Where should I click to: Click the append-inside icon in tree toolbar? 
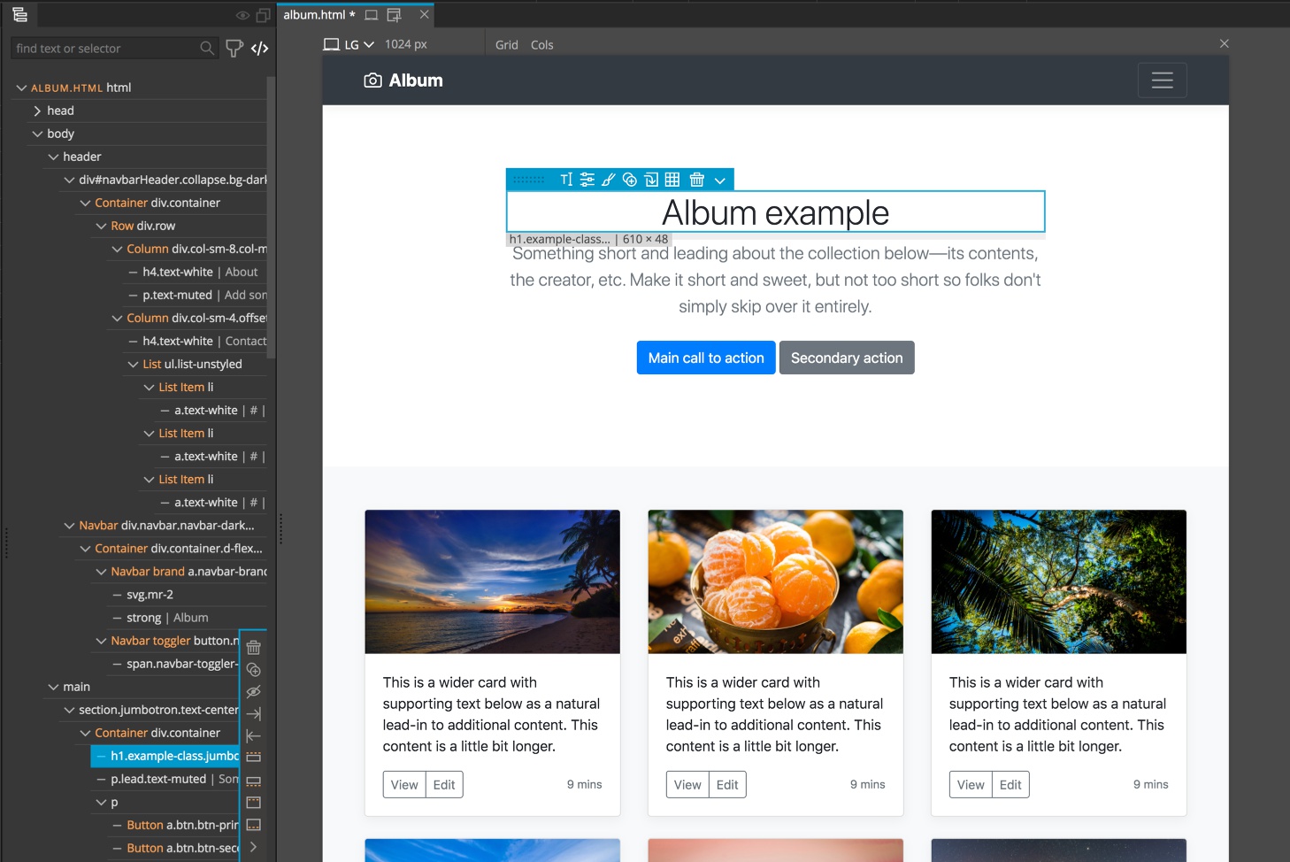253,825
